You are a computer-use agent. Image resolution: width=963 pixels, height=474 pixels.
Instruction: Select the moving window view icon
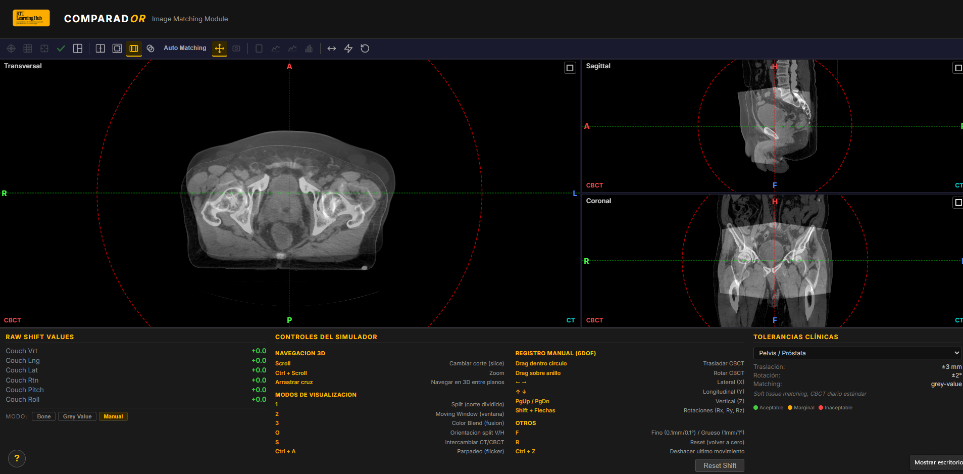[x=117, y=49]
